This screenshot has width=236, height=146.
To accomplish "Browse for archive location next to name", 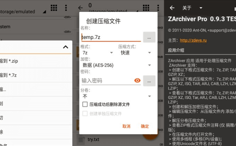I will pyautogui.click(x=149, y=37).
